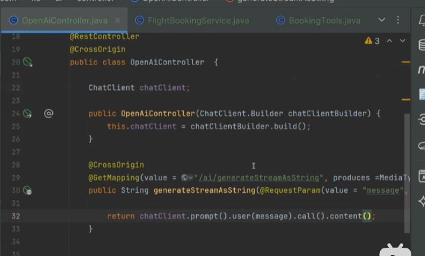Viewport: 425px width, 256px height.
Task: Click the @CrossOrigin annotation on line 19
Action: point(98,49)
